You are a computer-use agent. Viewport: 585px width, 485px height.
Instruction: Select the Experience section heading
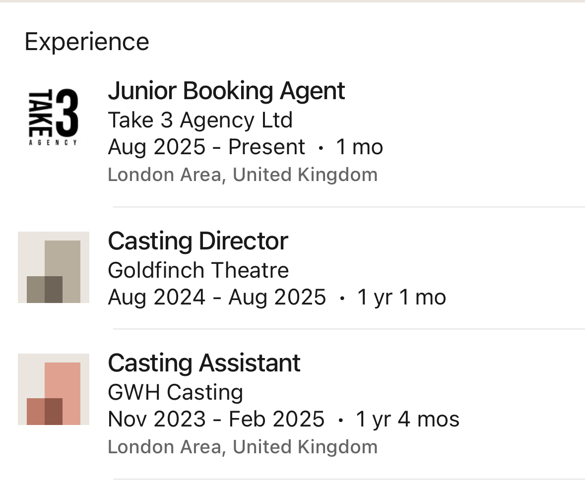click(86, 41)
